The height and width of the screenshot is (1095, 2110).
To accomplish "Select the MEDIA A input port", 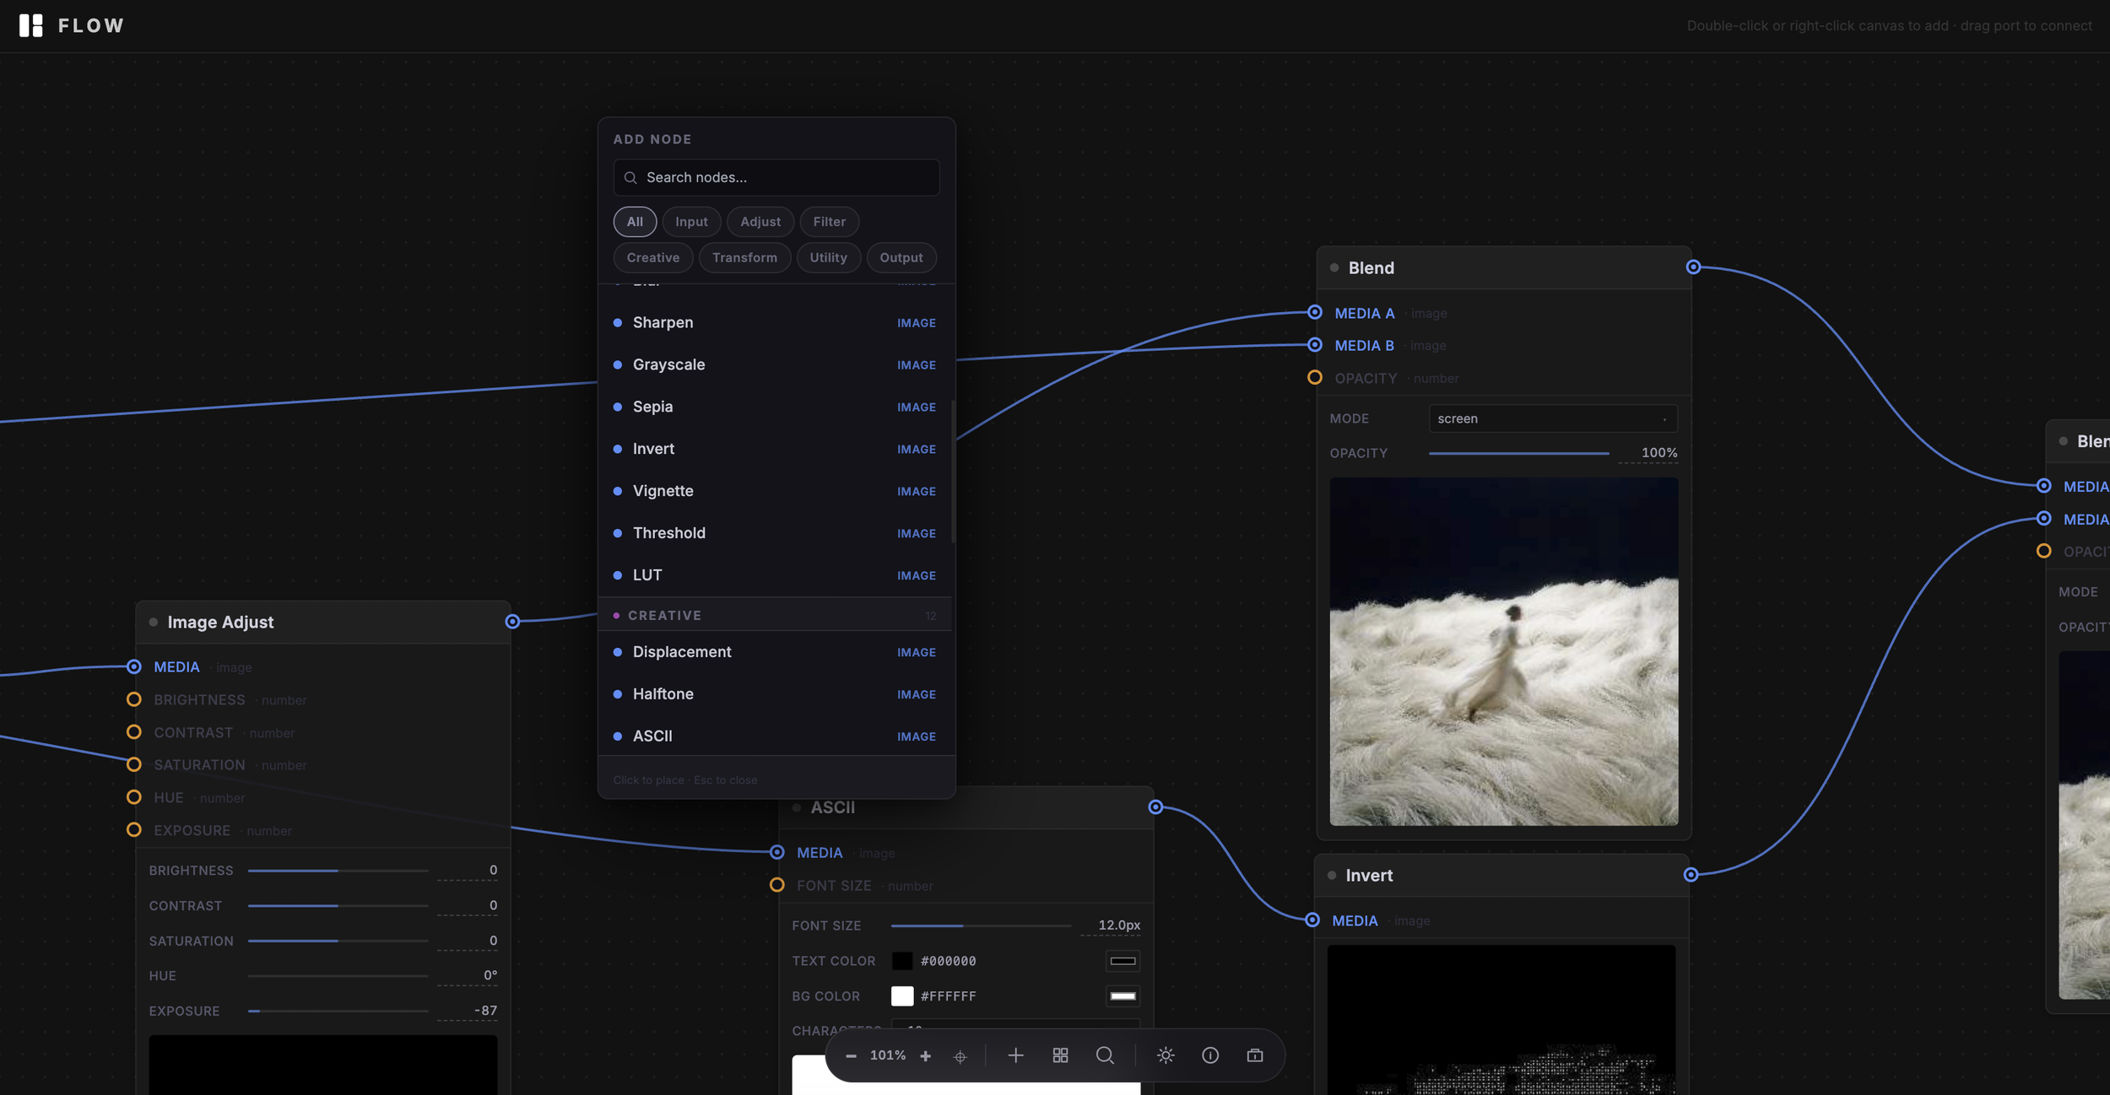I will click(x=1315, y=313).
